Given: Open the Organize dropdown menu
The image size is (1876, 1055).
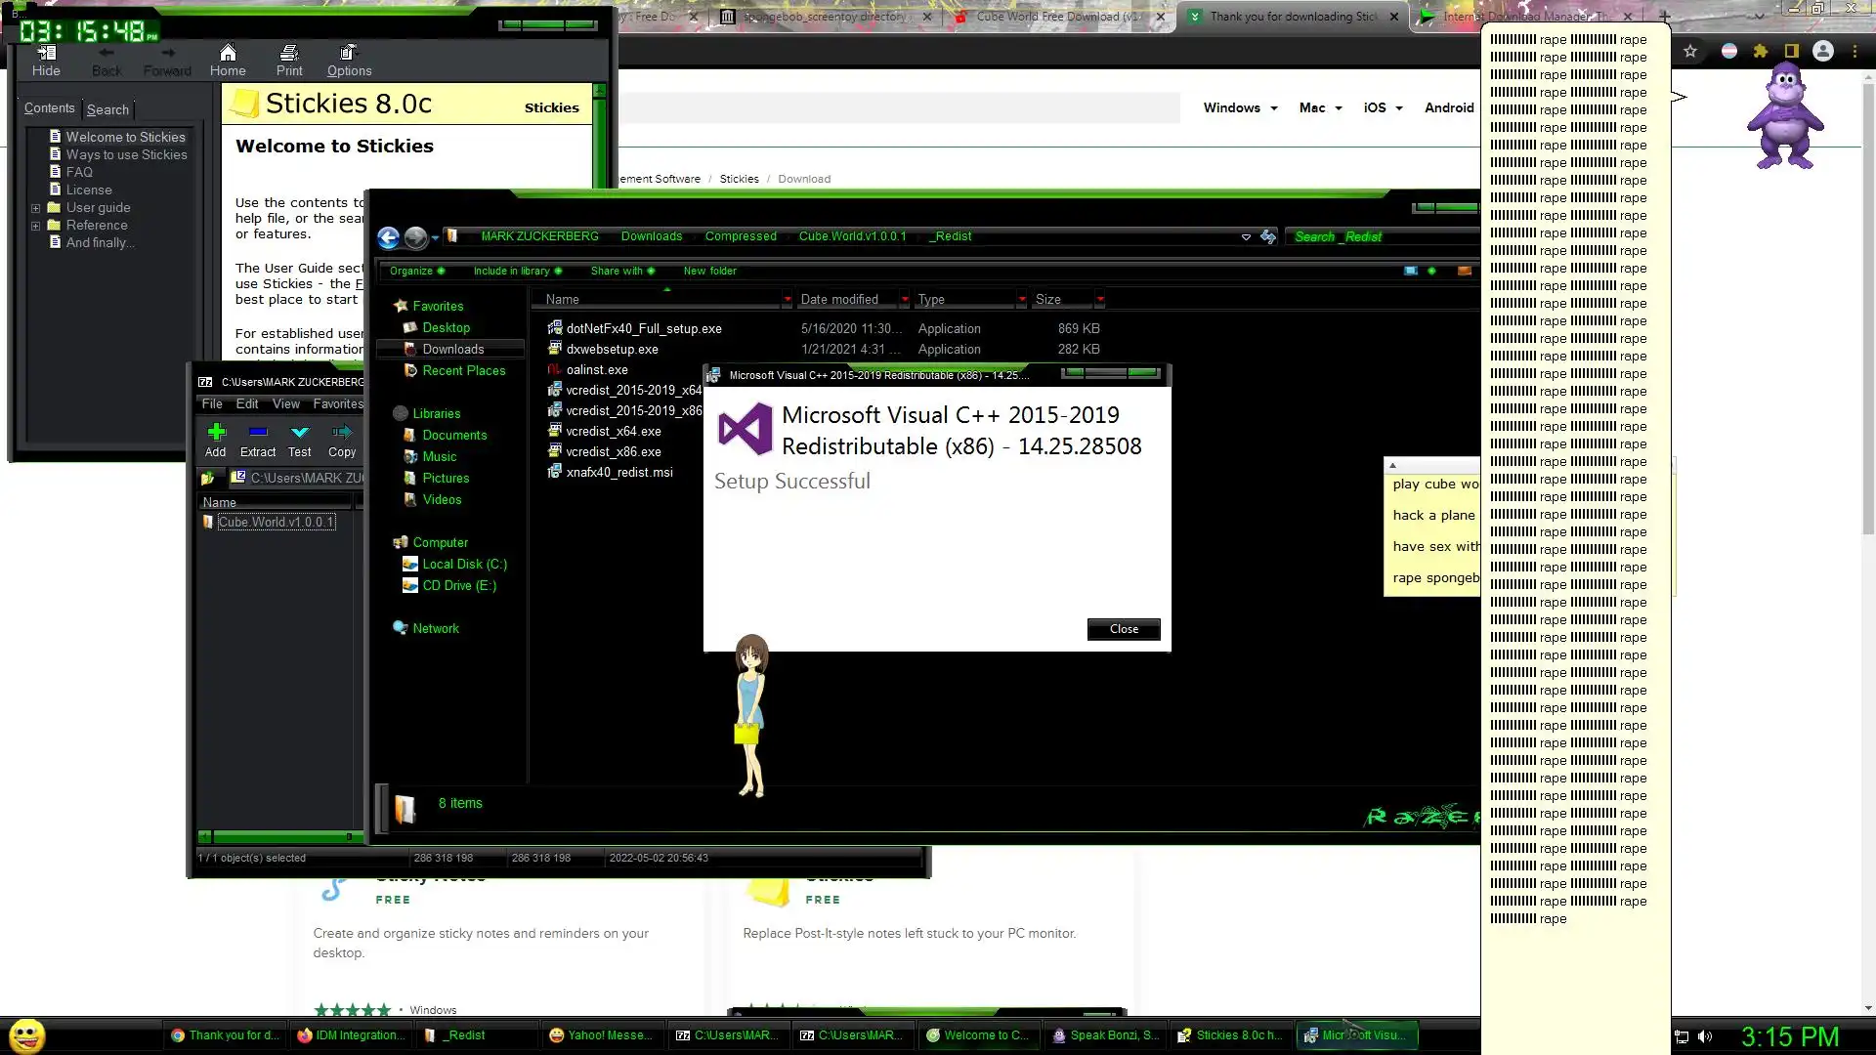Looking at the screenshot, I should pos(416,272).
